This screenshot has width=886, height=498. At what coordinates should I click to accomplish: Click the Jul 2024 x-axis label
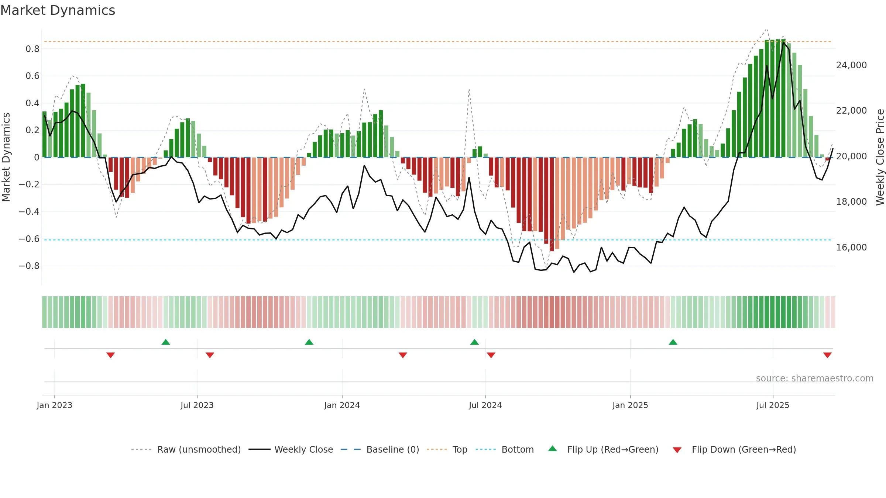pos(485,405)
